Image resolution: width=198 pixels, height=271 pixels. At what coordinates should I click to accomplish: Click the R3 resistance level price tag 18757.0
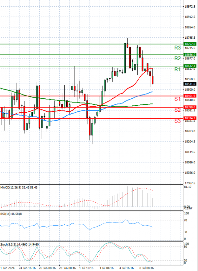(x=190, y=44)
